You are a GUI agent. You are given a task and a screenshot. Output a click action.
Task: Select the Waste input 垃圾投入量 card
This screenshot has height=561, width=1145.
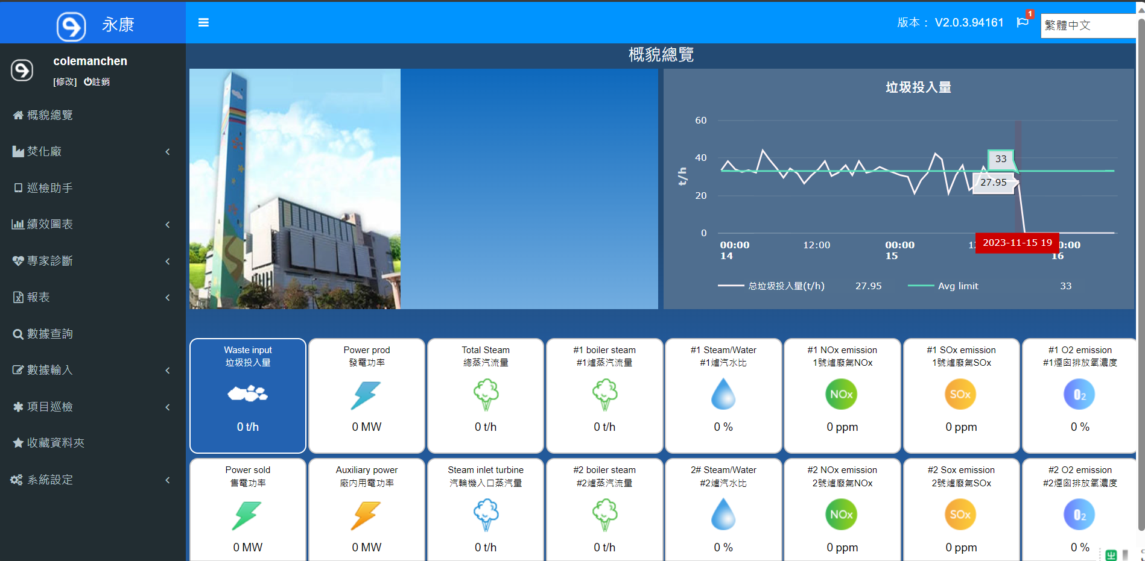point(248,395)
